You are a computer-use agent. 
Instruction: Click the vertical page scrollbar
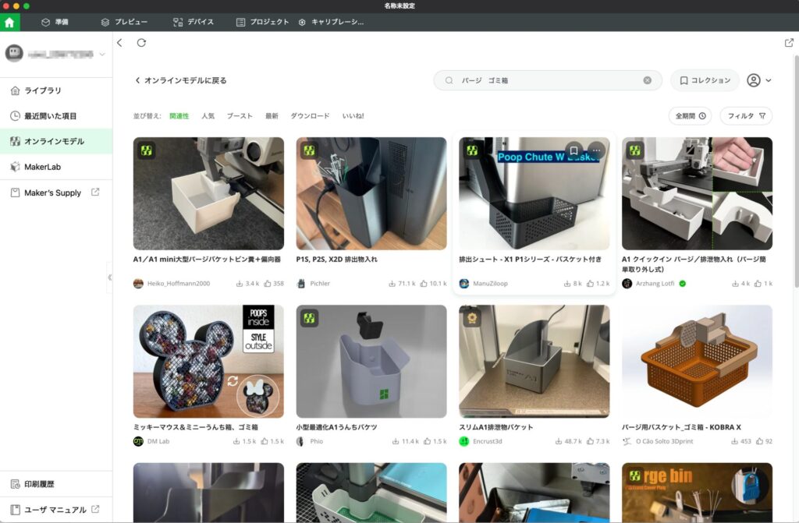coord(796,171)
